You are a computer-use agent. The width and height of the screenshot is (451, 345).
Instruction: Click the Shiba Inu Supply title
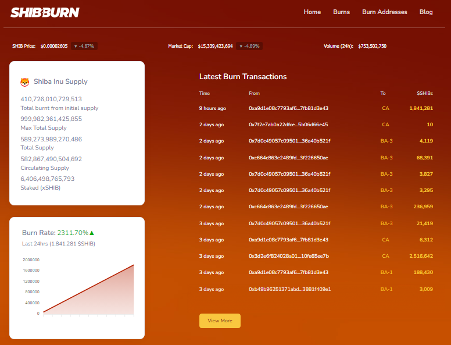(60, 81)
